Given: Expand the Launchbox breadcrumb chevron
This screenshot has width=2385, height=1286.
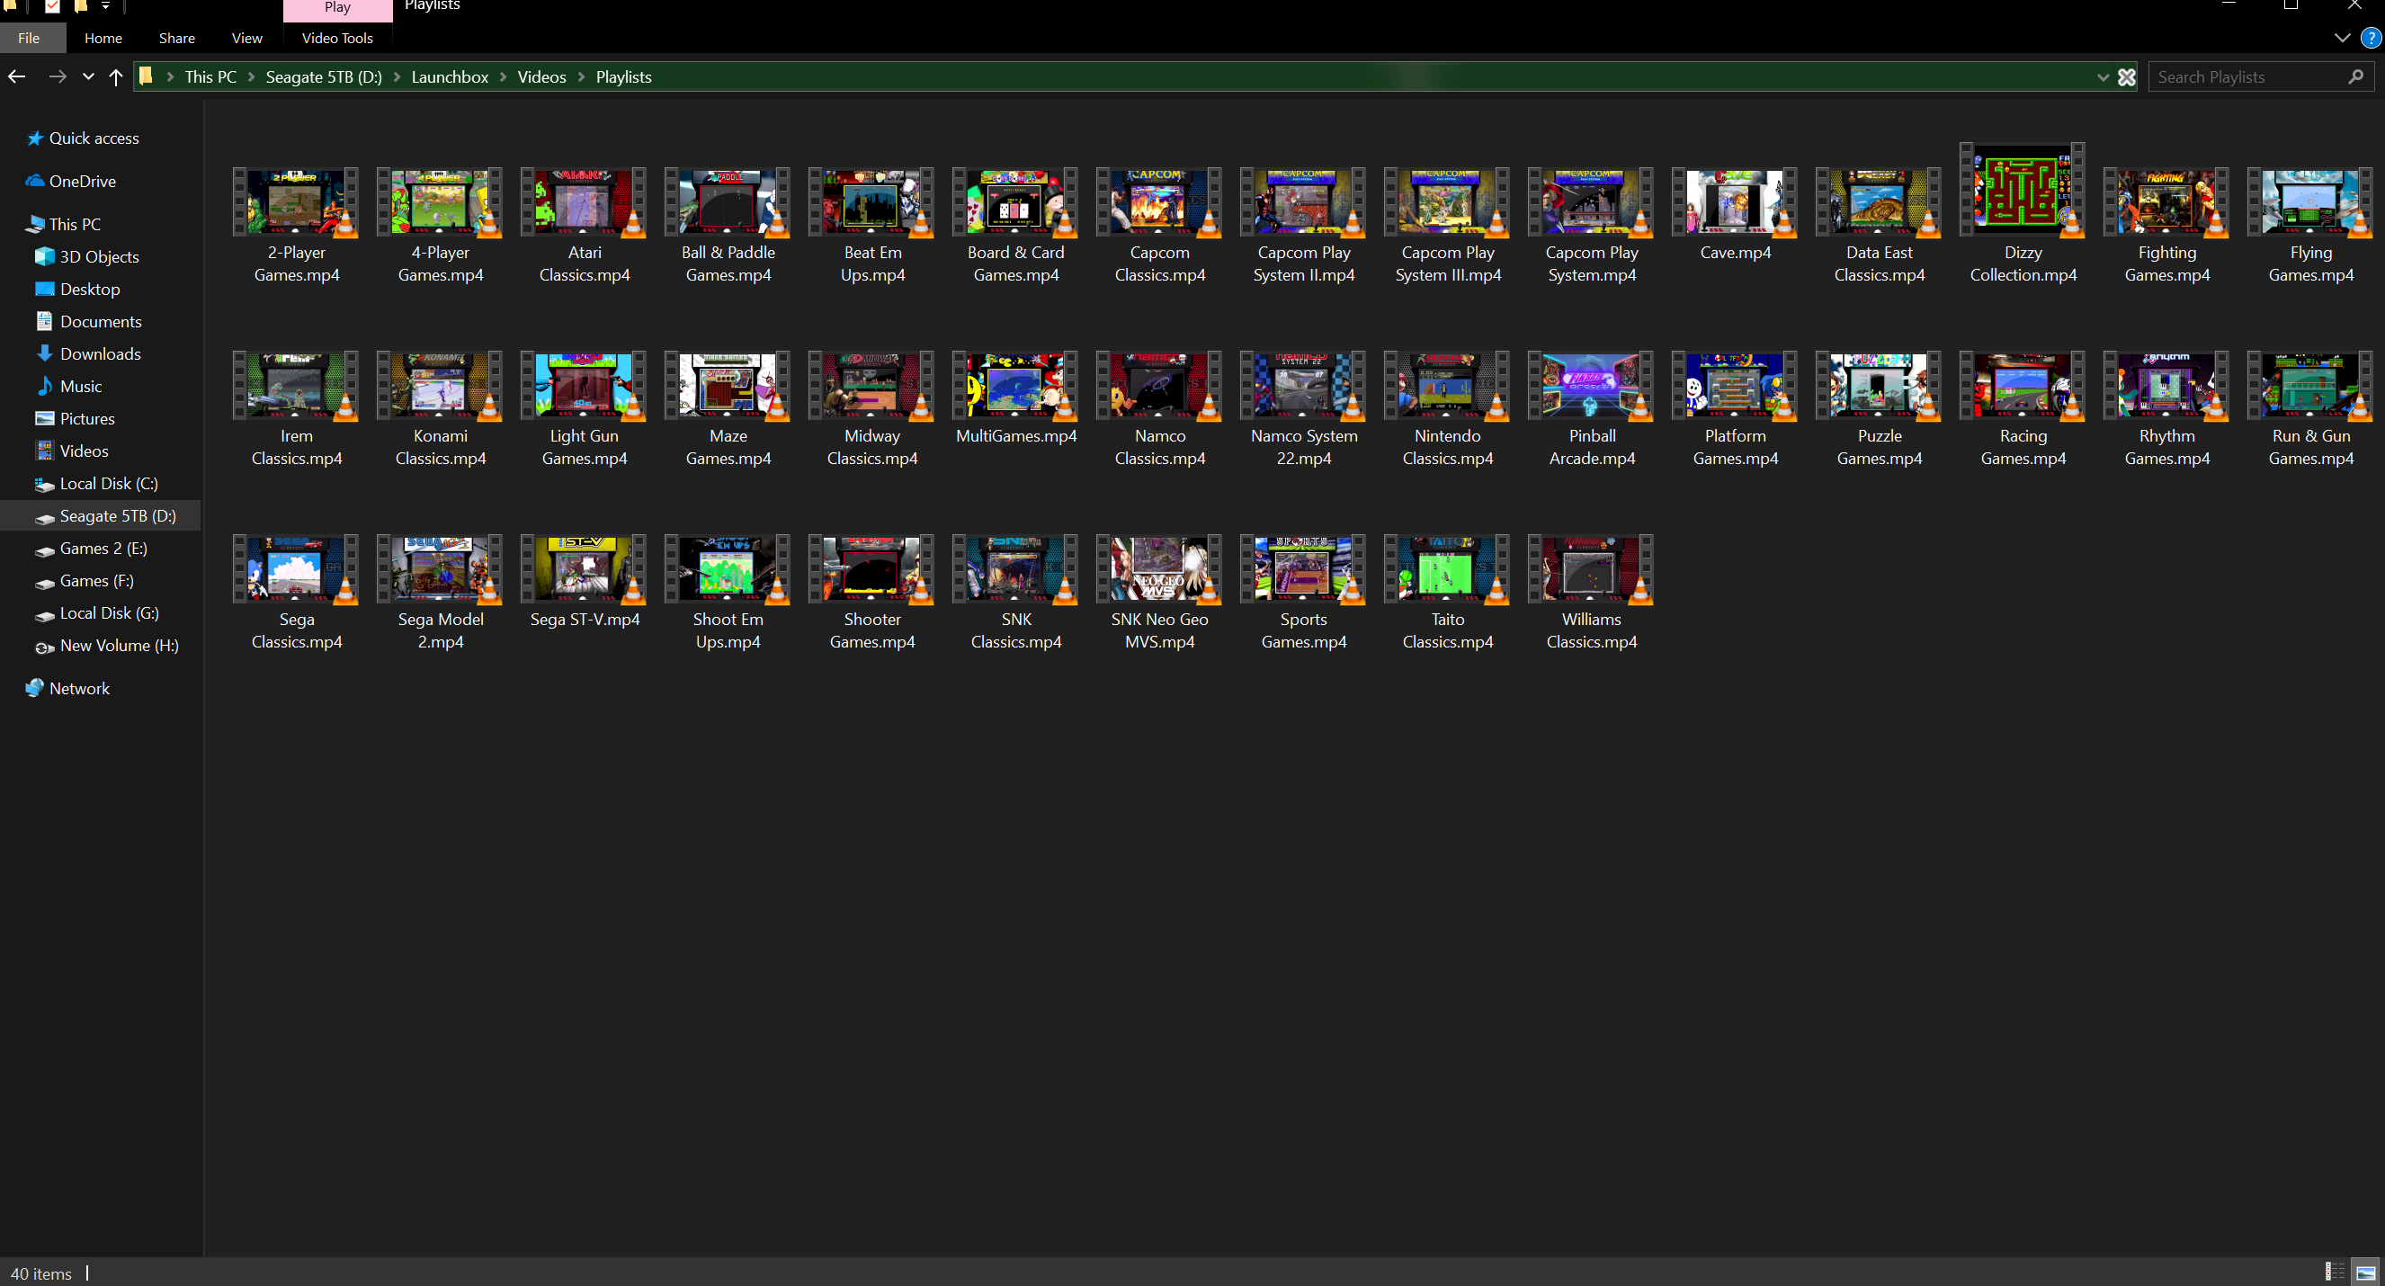Looking at the screenshot, I should tap(503, 76).
